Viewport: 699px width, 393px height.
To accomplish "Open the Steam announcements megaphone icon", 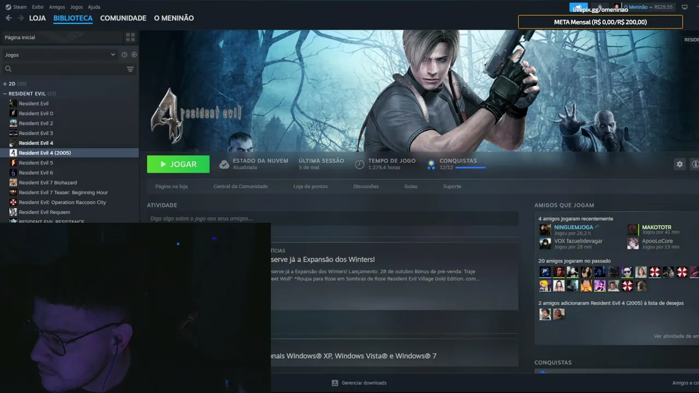I will click(578, 7).
